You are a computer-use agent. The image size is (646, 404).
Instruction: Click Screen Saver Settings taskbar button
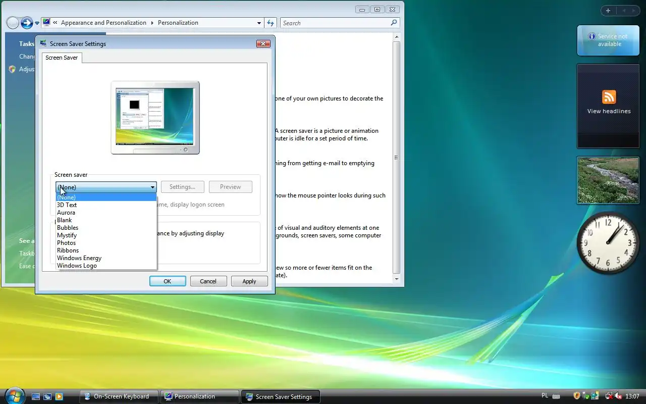281,396
